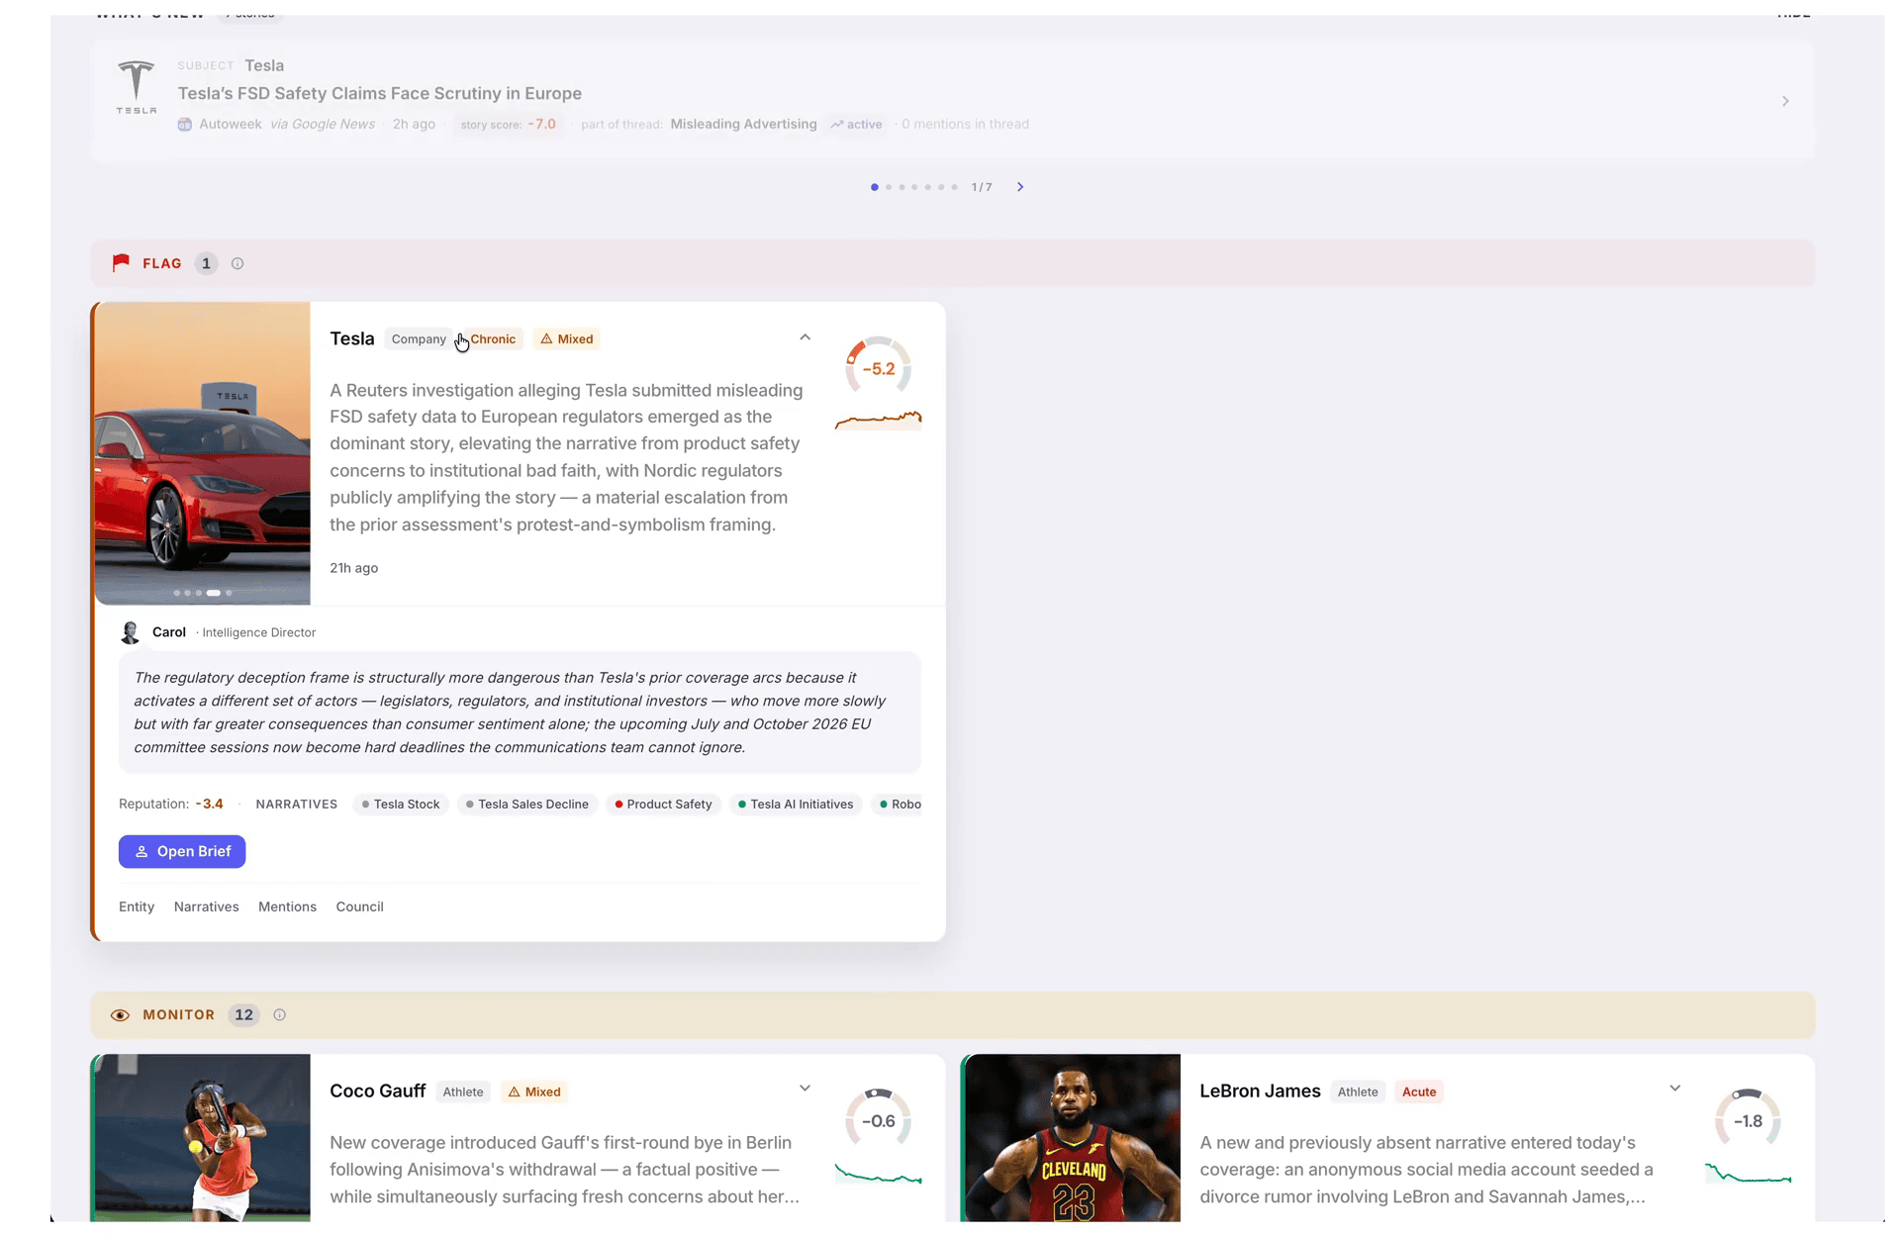
Task: Click the Acute tag on LeBron James
Action: (1419, 1093)
